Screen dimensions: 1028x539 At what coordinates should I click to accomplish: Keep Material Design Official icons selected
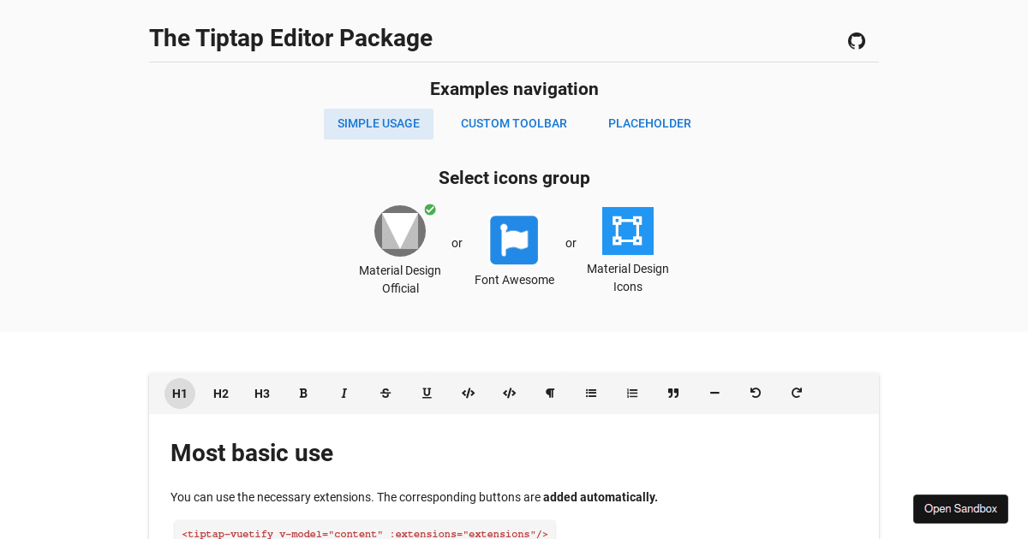[400, 230]
